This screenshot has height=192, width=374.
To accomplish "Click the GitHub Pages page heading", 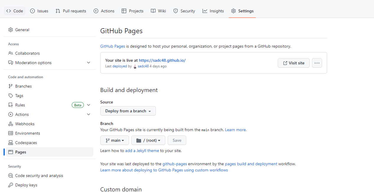I will pos(121,31).
